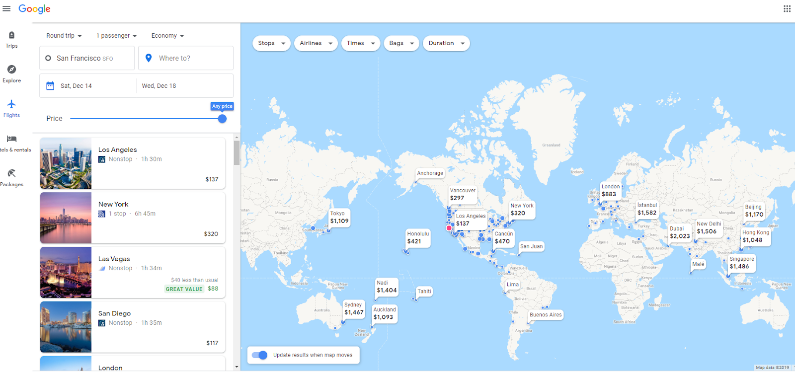Image resolution: width=795 pixels, height=372 pixels.
Task: Change the Economy class dropdown
Action: click(x=167, y=36)
